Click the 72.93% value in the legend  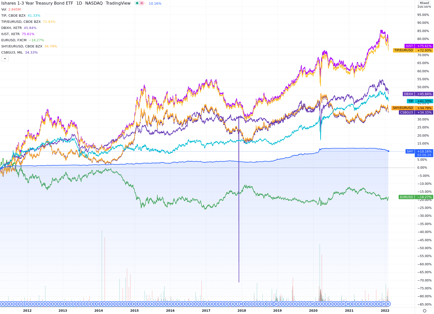pyautogui.click(x=49, y=22)
